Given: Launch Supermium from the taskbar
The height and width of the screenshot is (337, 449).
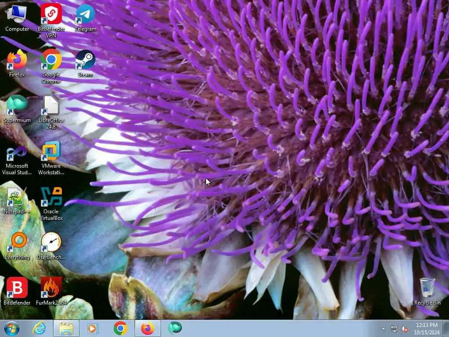Looking at the screenshot, I should pos(175,328).
